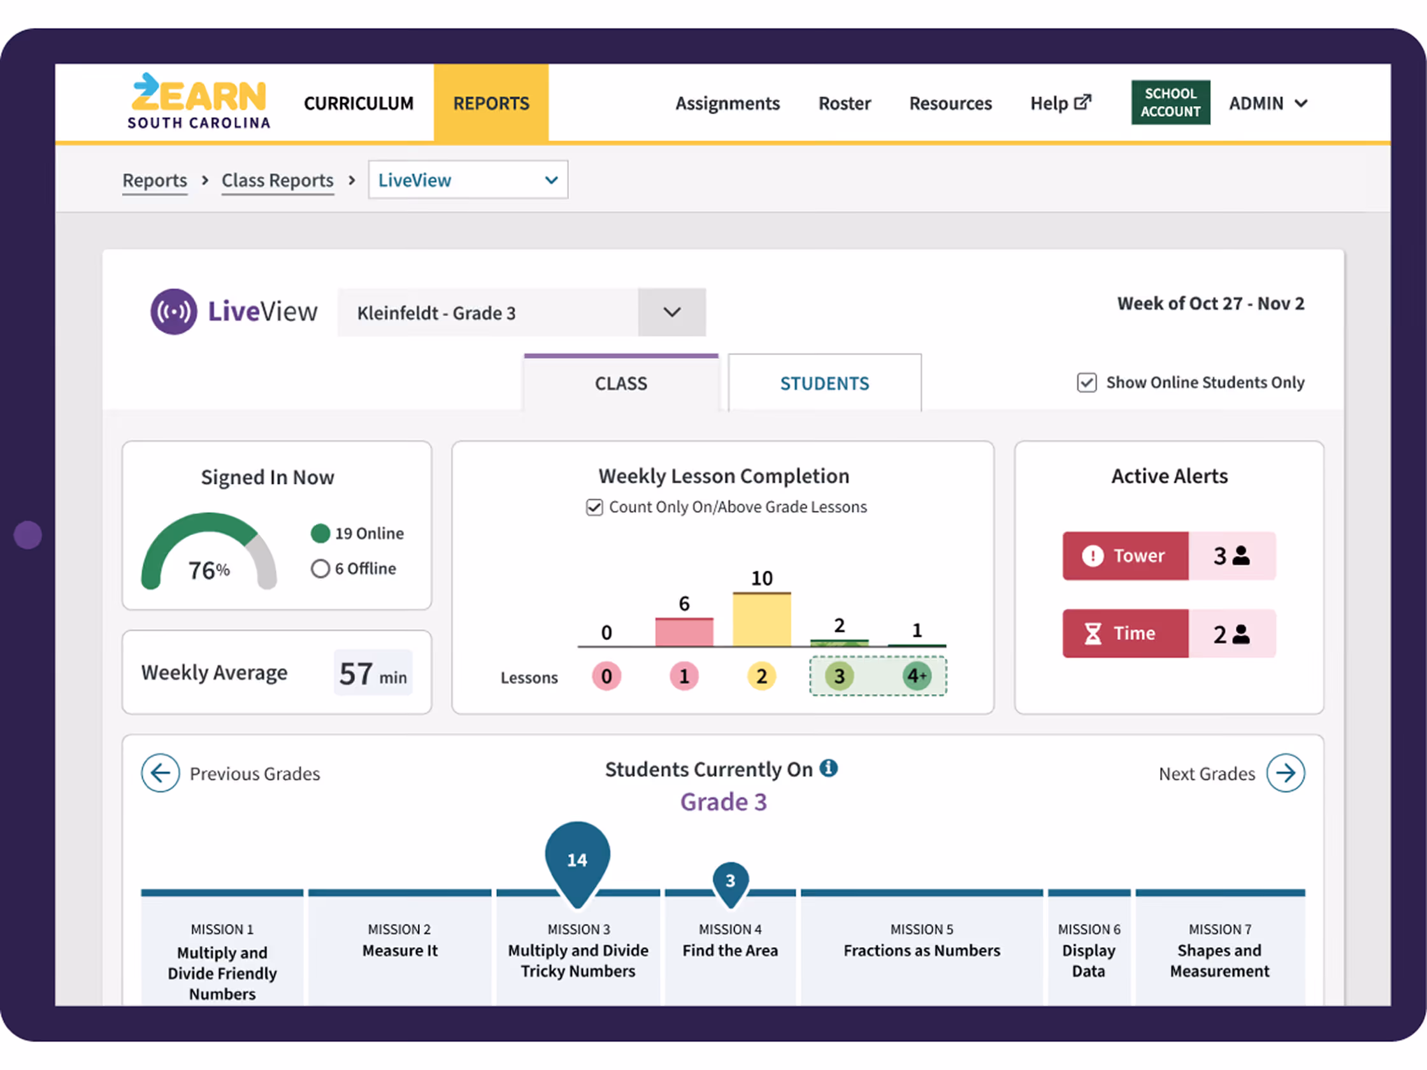
Task: Open the REPORTS menu
Action: (x=491, y=103)
